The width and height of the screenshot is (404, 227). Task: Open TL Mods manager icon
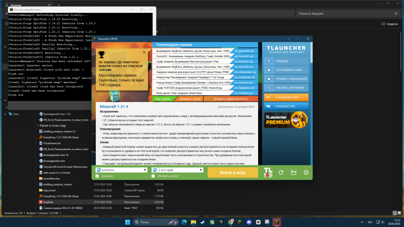coord(268,173)
